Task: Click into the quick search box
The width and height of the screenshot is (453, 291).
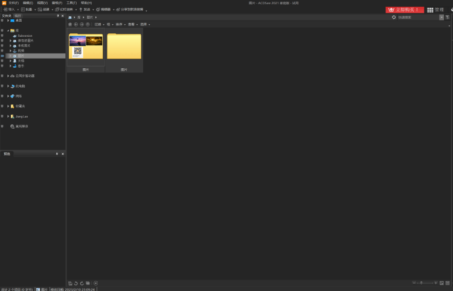Action: coord(418,18)
